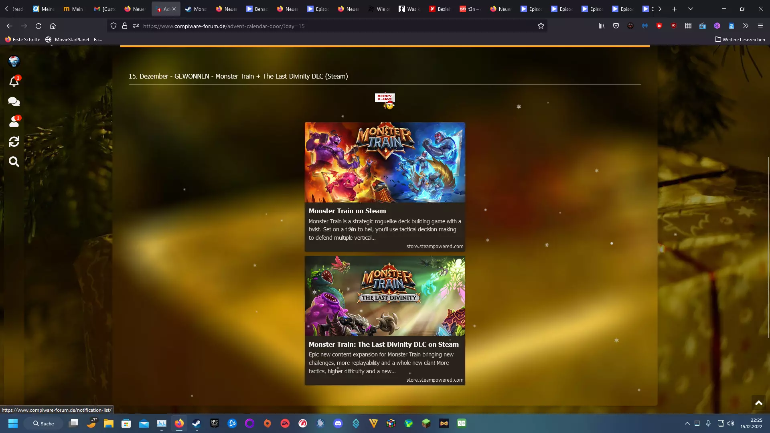
Task: Open File Explorer from the taskbar
Action: [108, 423]
